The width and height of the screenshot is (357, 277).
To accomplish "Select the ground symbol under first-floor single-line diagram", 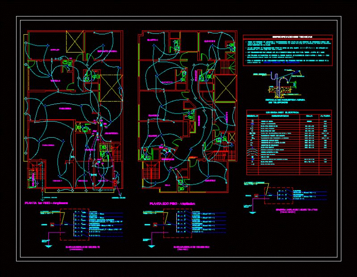I will click(49, 246).
